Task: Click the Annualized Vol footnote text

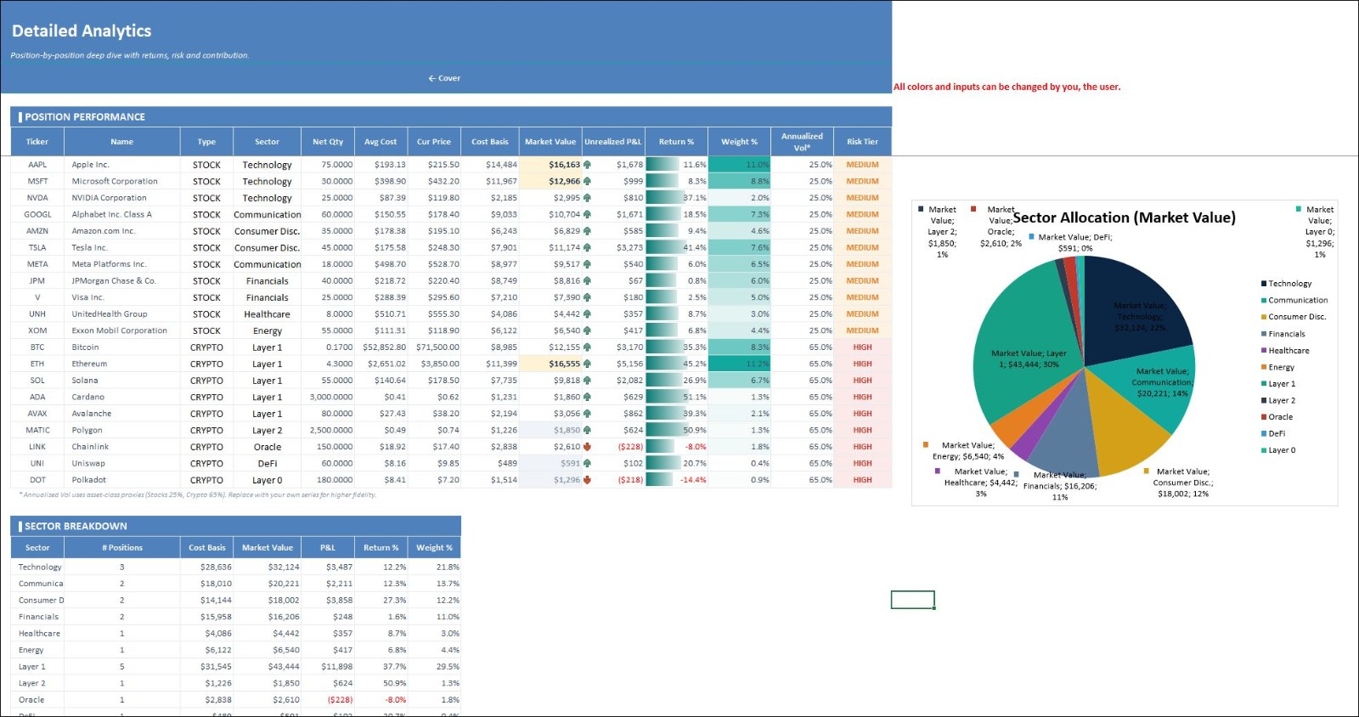Action: (197, 494)
